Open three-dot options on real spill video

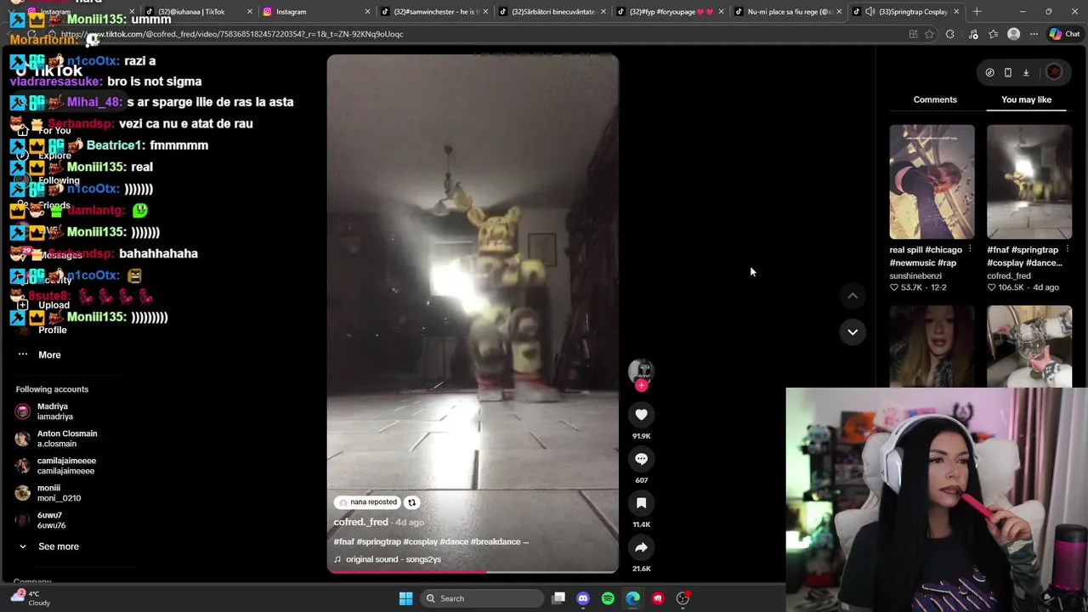(970, 250)
